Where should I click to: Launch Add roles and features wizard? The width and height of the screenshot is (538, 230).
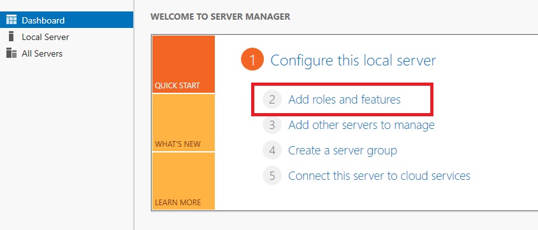(x=344, y=100)
